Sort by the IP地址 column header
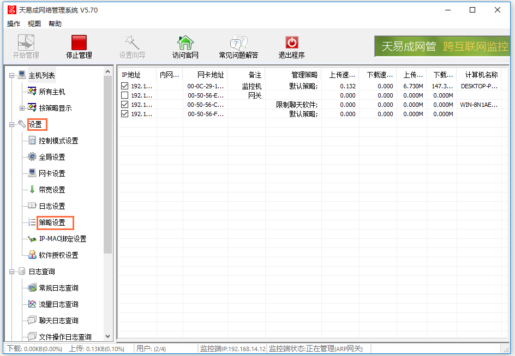 tap(137, 75)
